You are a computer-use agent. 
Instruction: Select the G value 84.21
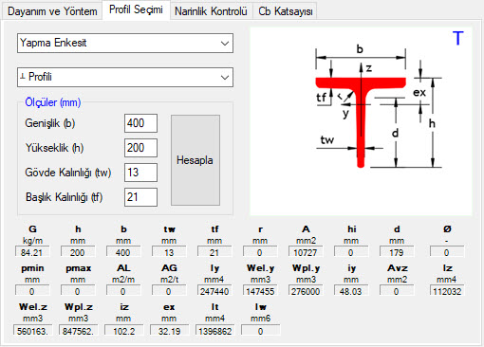[32, 252]
